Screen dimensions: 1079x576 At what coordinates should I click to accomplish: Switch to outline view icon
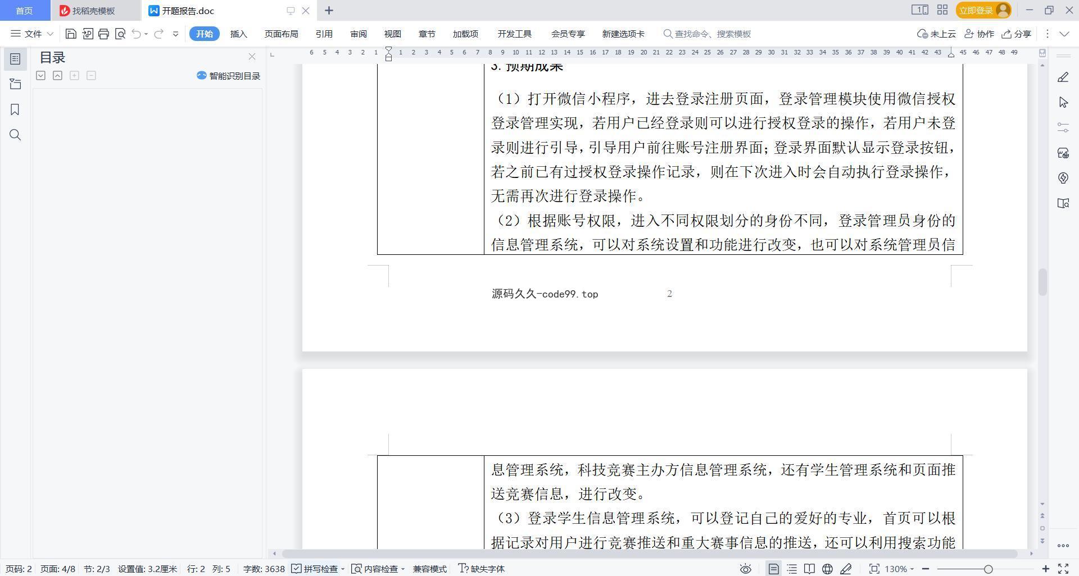pos(792,569)
